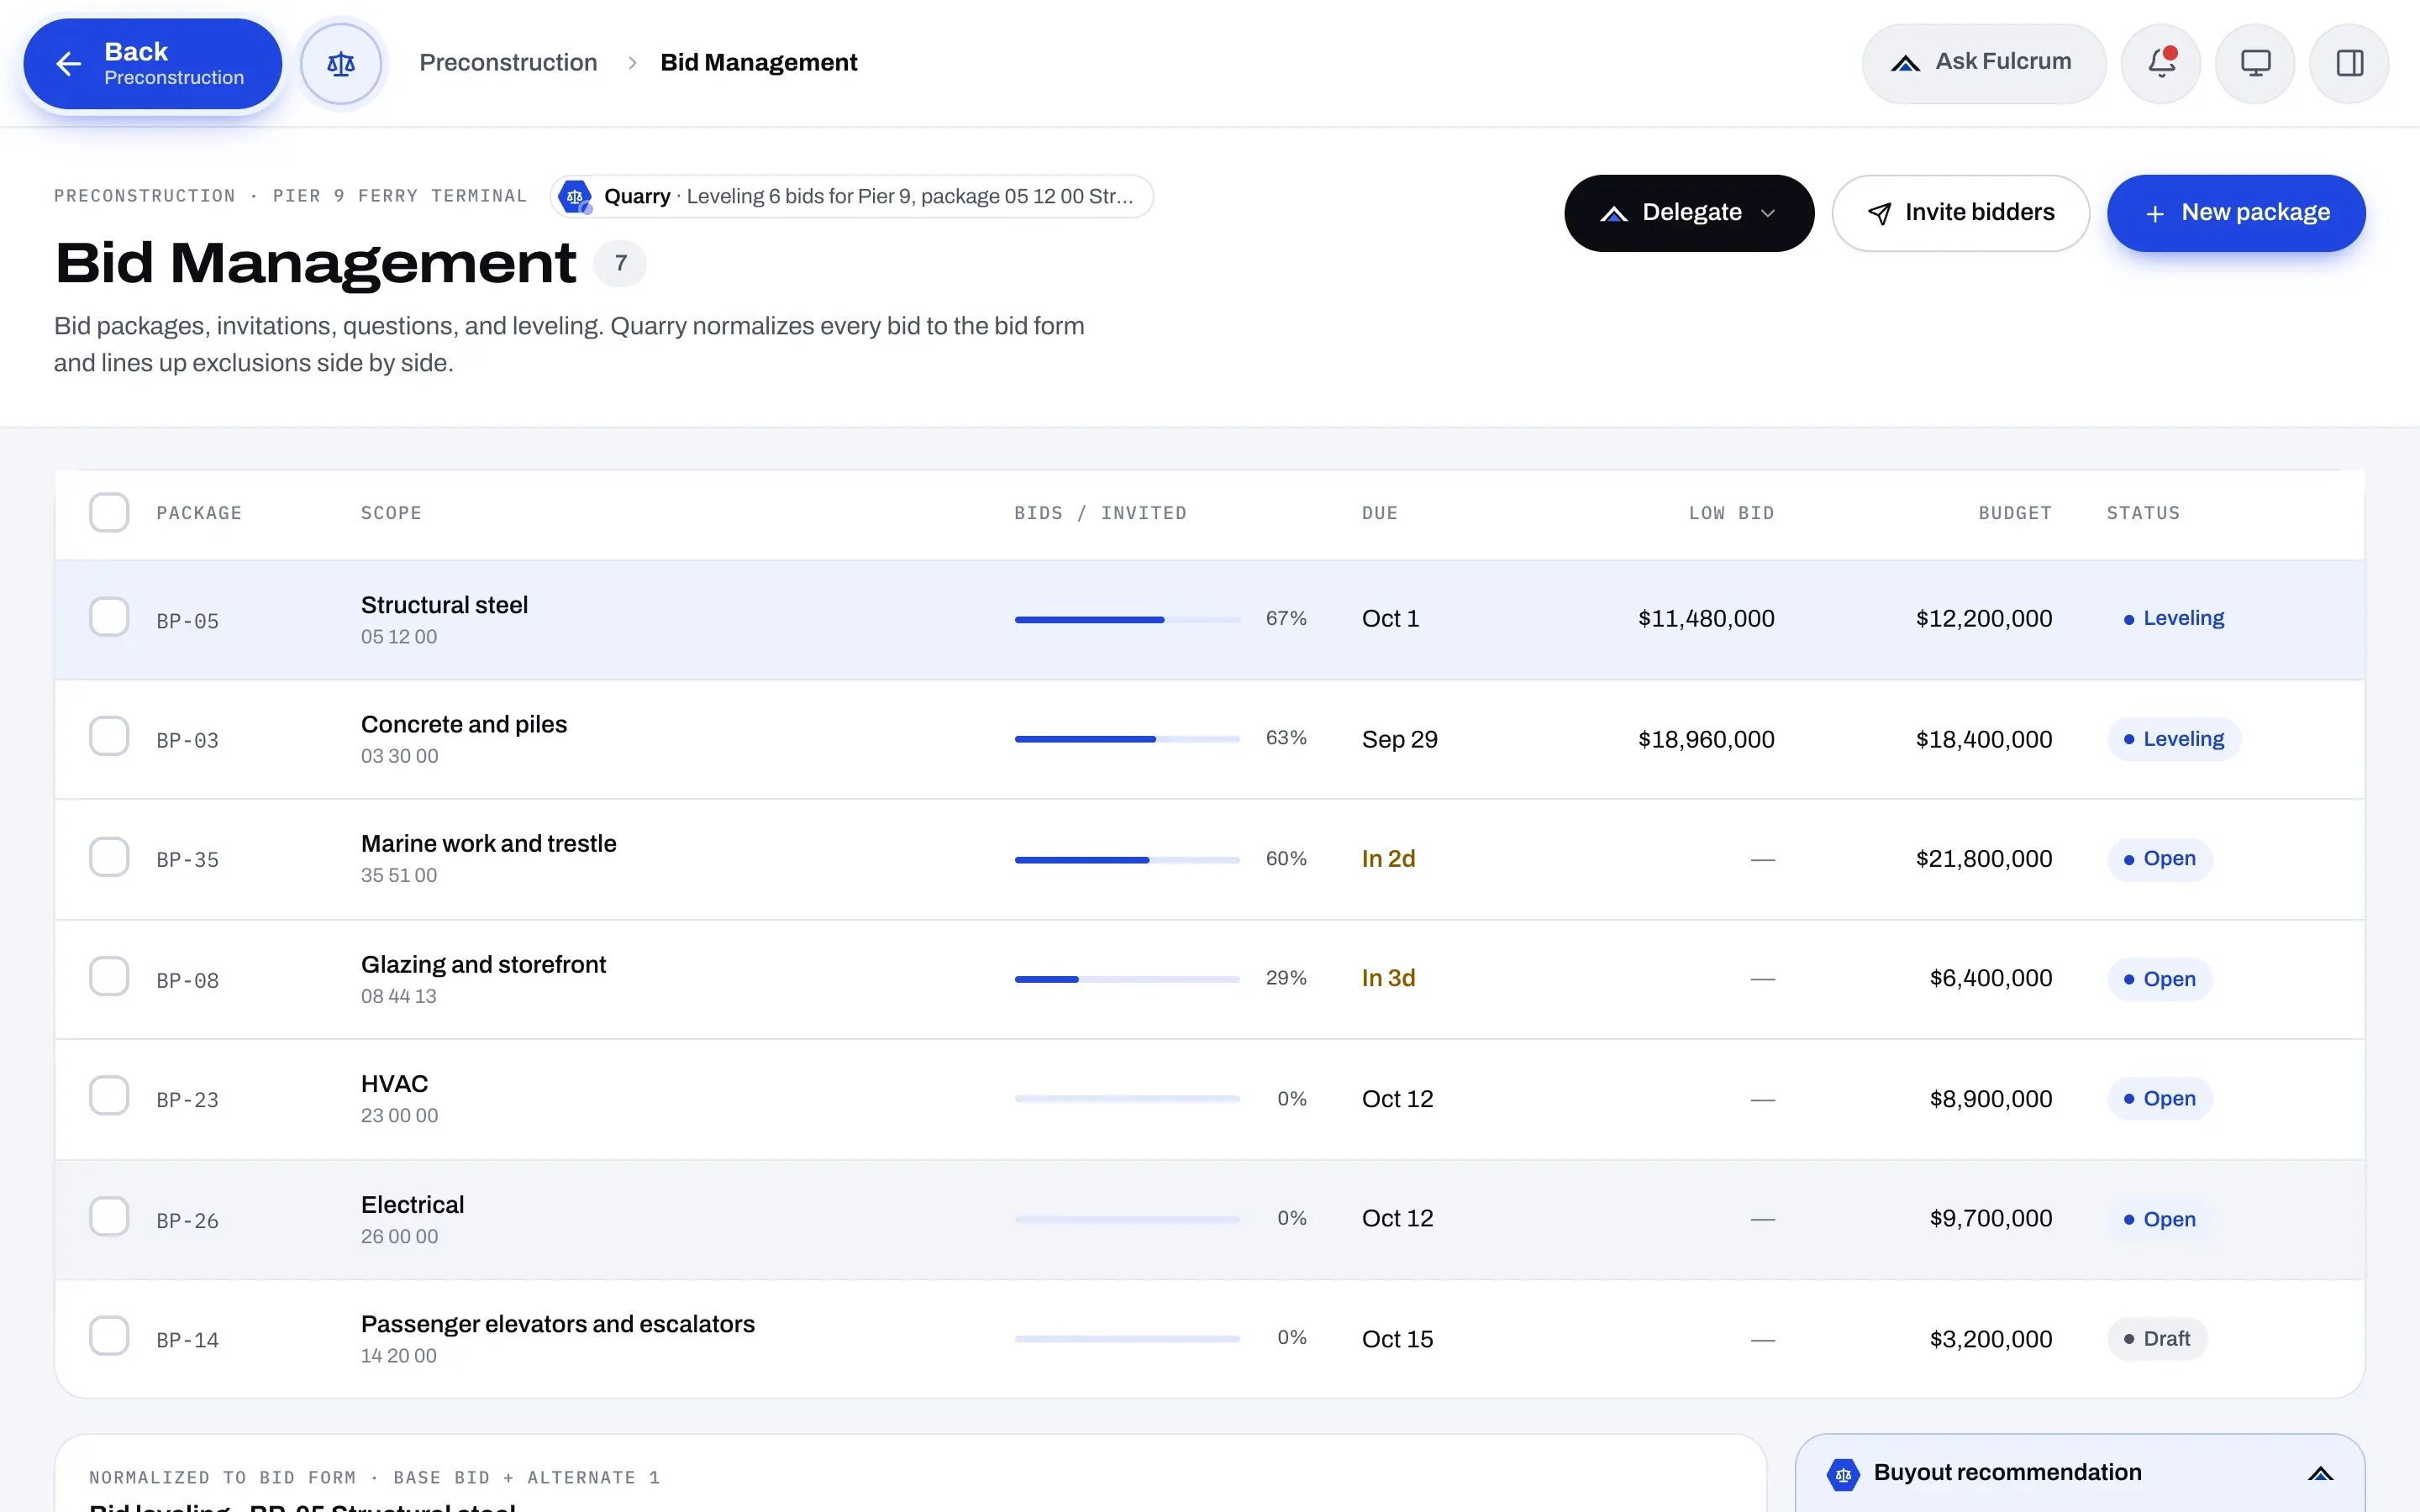Screen dimensions: 2420x1512
Task: Sort by the BUDGET column header
Action: (2015, 513)
